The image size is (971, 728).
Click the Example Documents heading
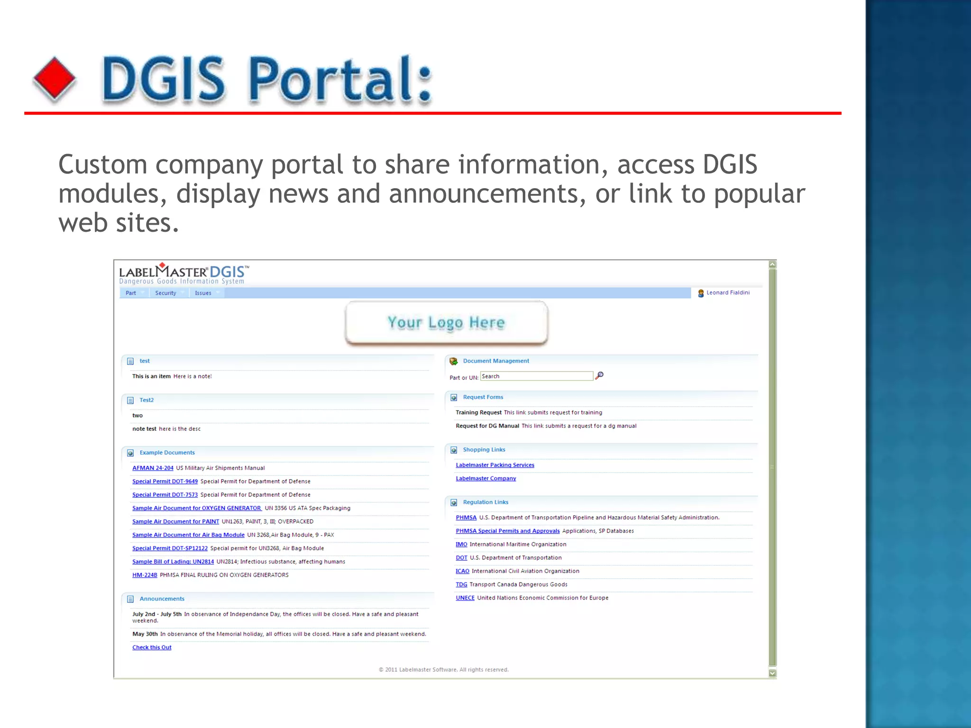(167, 453)
